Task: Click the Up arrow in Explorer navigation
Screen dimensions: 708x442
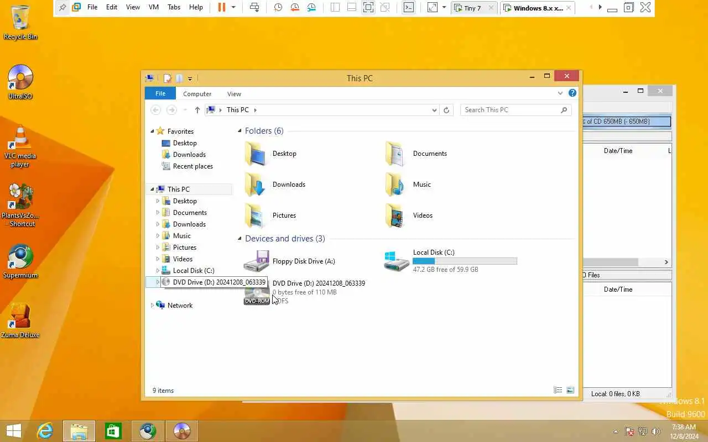Action: click(x=197, y=110)
